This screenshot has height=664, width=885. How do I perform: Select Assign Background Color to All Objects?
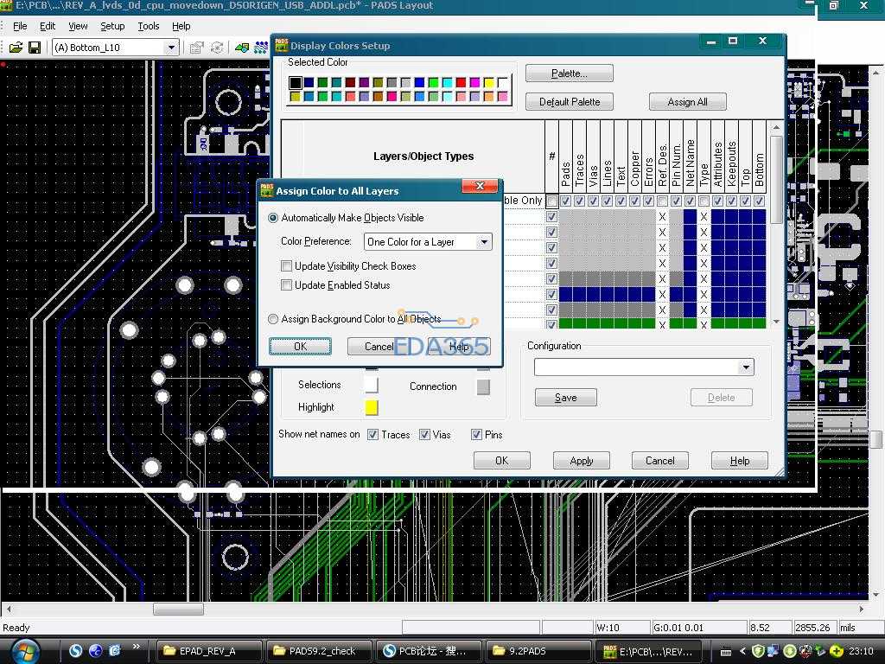(274, 319)
